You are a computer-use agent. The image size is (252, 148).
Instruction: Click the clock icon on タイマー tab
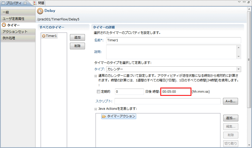[4, 25]
